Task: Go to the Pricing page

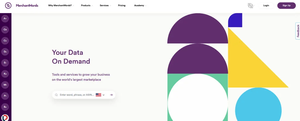Action: [x=122, y=6]
